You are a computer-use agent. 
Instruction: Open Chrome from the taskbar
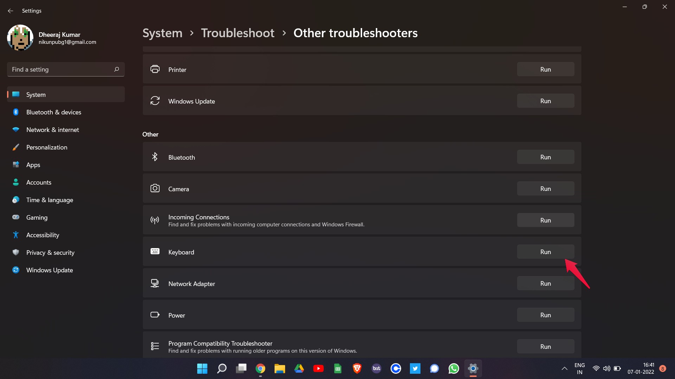click(260, 368)
